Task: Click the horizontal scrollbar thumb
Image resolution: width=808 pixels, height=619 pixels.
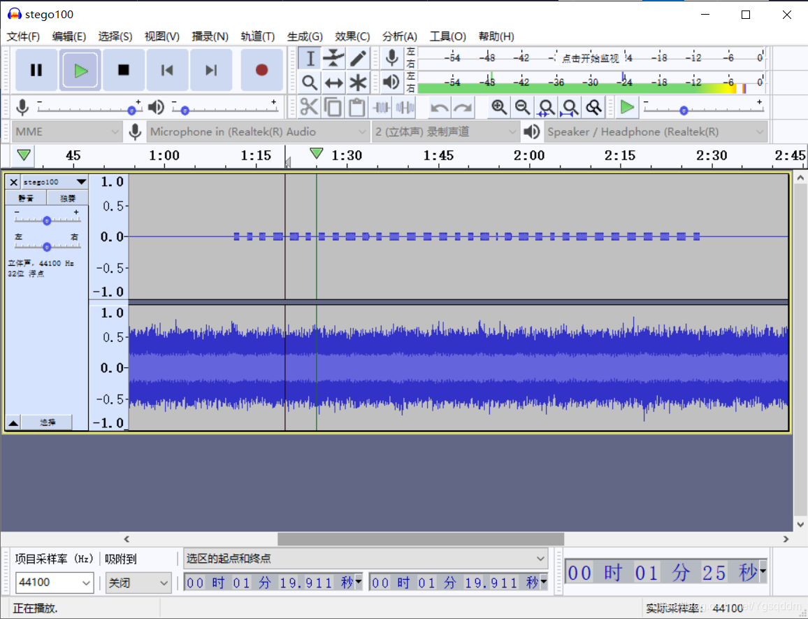Action: [421, 539]
